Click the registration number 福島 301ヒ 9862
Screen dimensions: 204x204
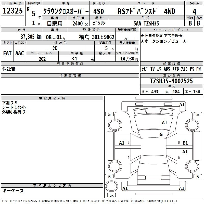tap(96, 37)
